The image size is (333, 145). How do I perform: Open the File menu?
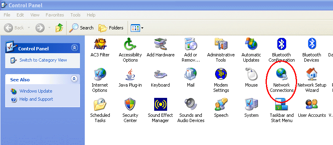point(7,15)
